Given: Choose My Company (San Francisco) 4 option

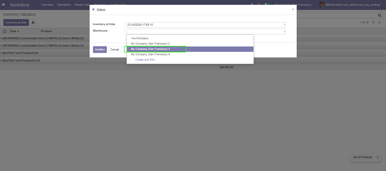Looking at the screenshot, I should tap(190, 54).
